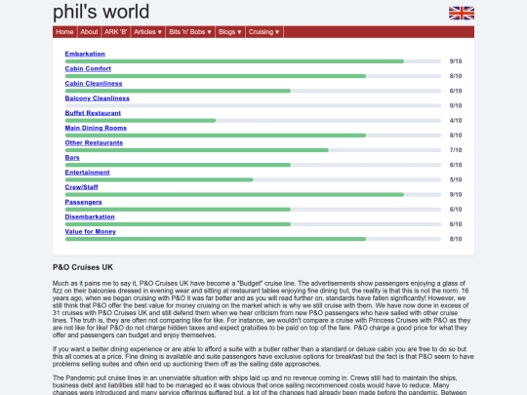Open the Main Dining Rooms link
The image size is (527, 395).
96,128
